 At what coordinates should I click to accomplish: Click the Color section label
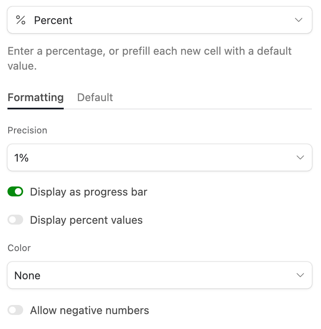pos(19,248)
